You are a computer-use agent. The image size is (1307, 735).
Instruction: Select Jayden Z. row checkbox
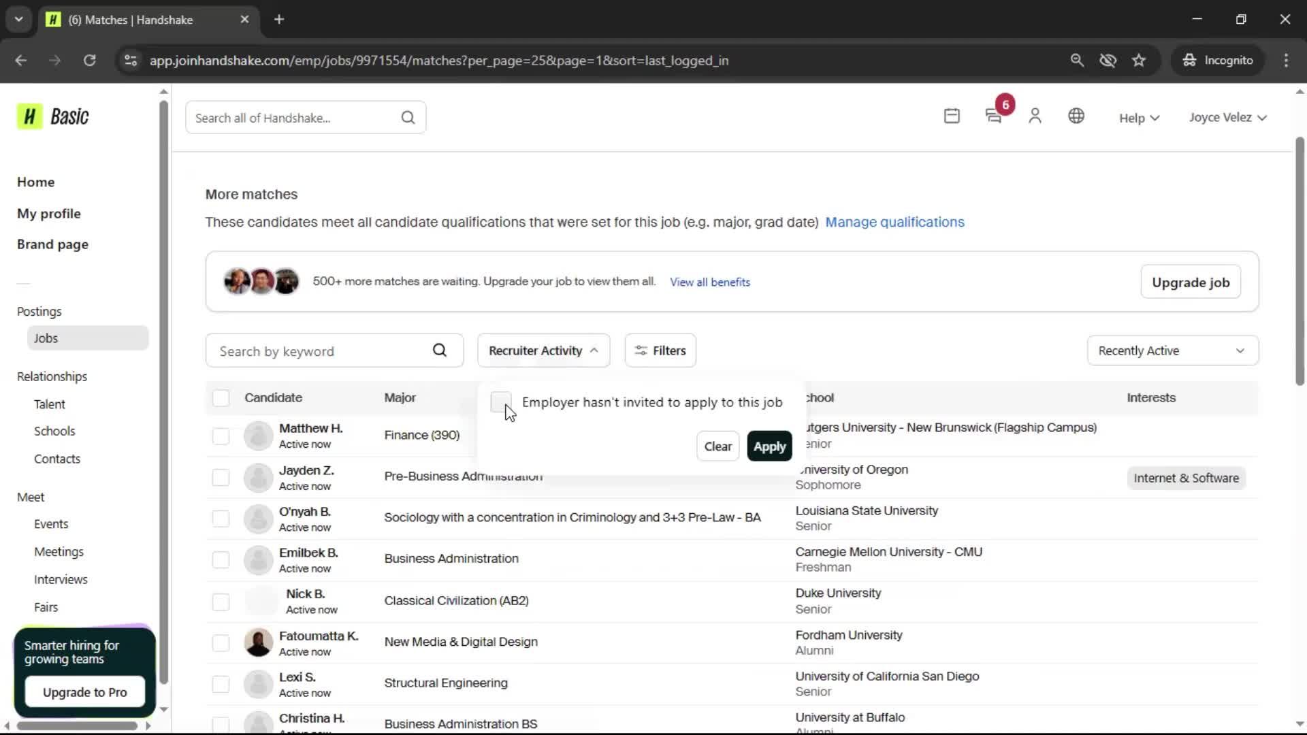[221, 478]
